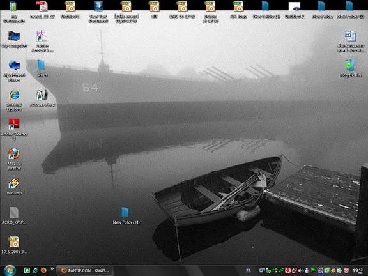Launch Internet Explorer from quick launch
The width and height of the screenshot is (368, 276).
point(35,270)
